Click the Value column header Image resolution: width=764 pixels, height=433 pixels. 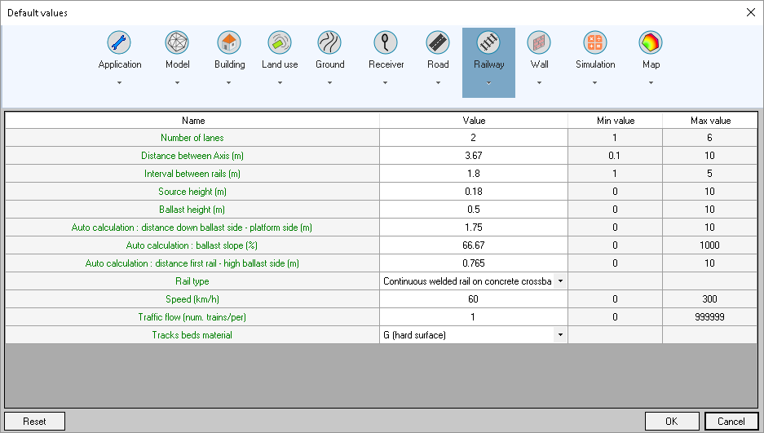click(x=474, y=121)
